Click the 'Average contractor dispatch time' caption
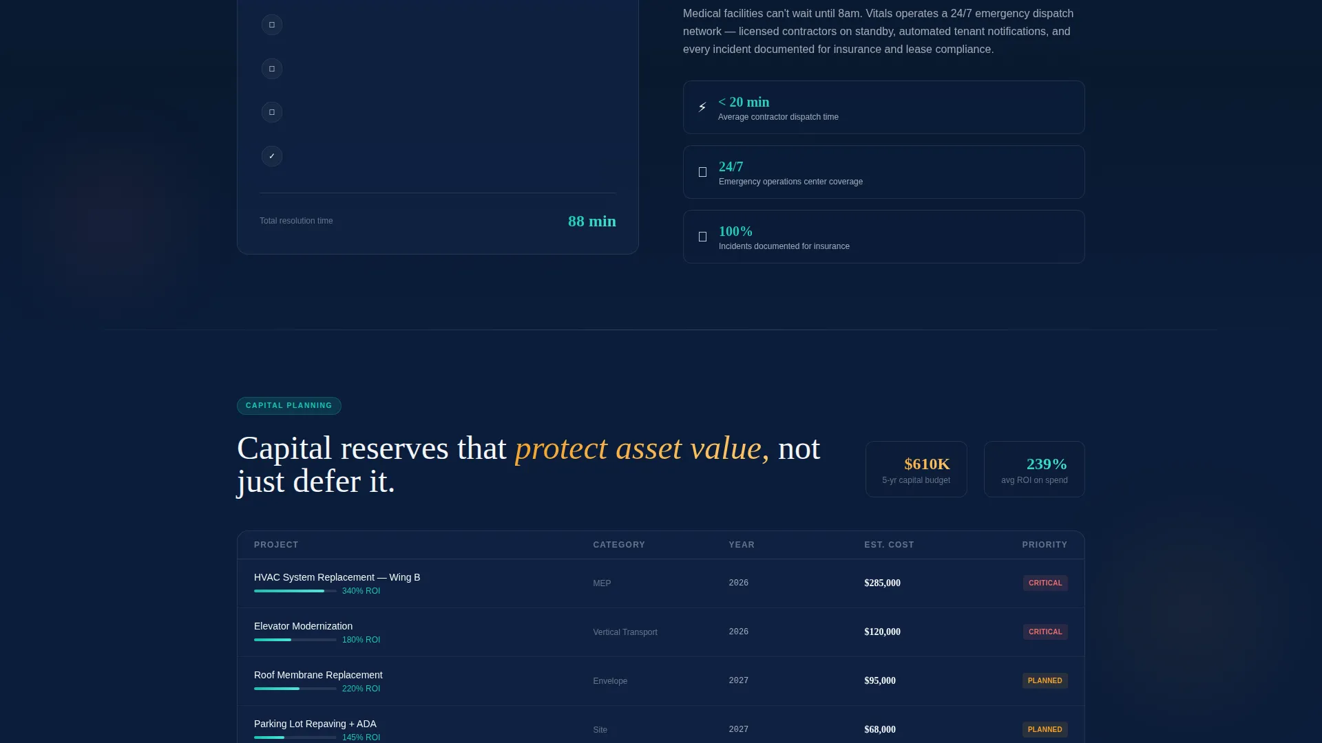 click(x=778, y=117)
